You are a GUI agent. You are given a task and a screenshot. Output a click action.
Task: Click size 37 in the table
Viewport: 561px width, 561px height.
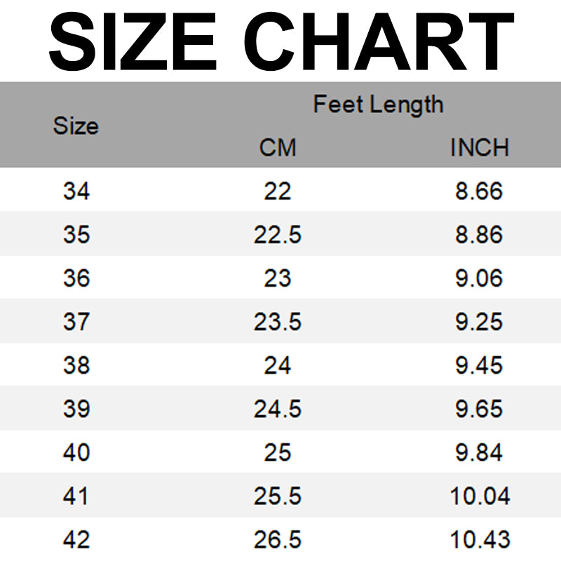coord(76,322)
